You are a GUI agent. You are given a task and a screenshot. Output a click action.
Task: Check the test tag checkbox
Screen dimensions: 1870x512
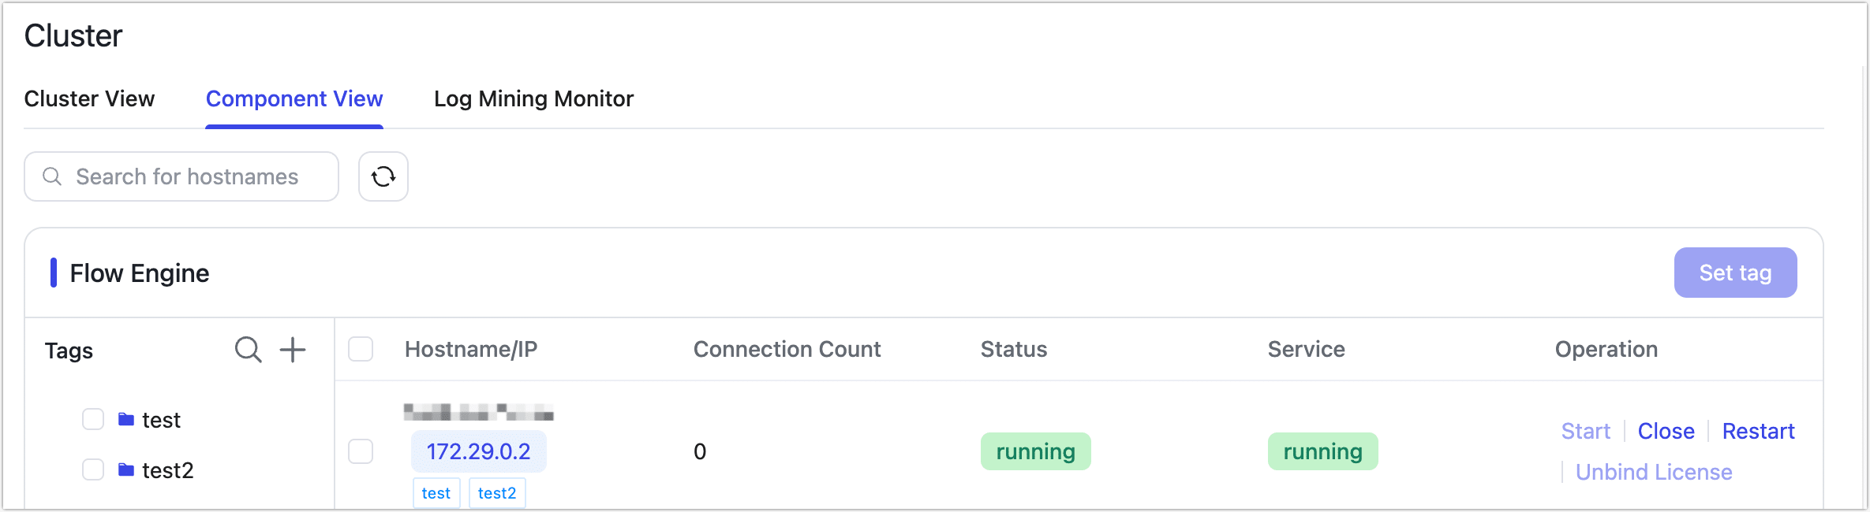coord(92,419)
